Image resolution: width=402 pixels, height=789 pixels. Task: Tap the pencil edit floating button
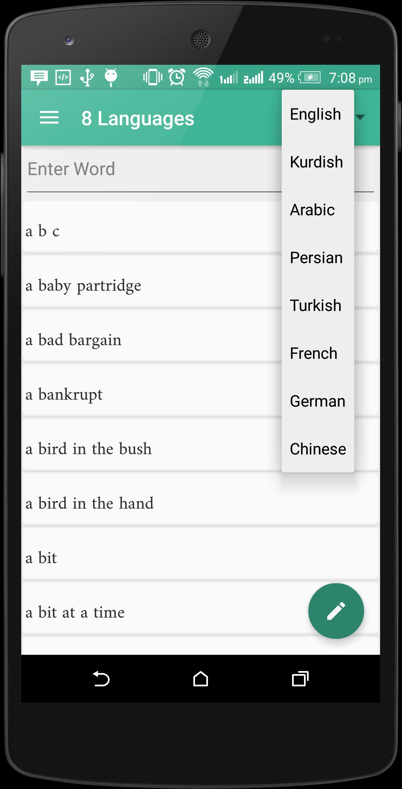point(336,611)
